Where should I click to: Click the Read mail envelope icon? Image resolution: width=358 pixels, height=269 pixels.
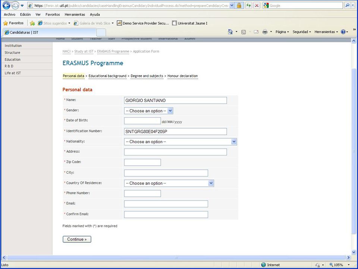[x=256, y=32]
